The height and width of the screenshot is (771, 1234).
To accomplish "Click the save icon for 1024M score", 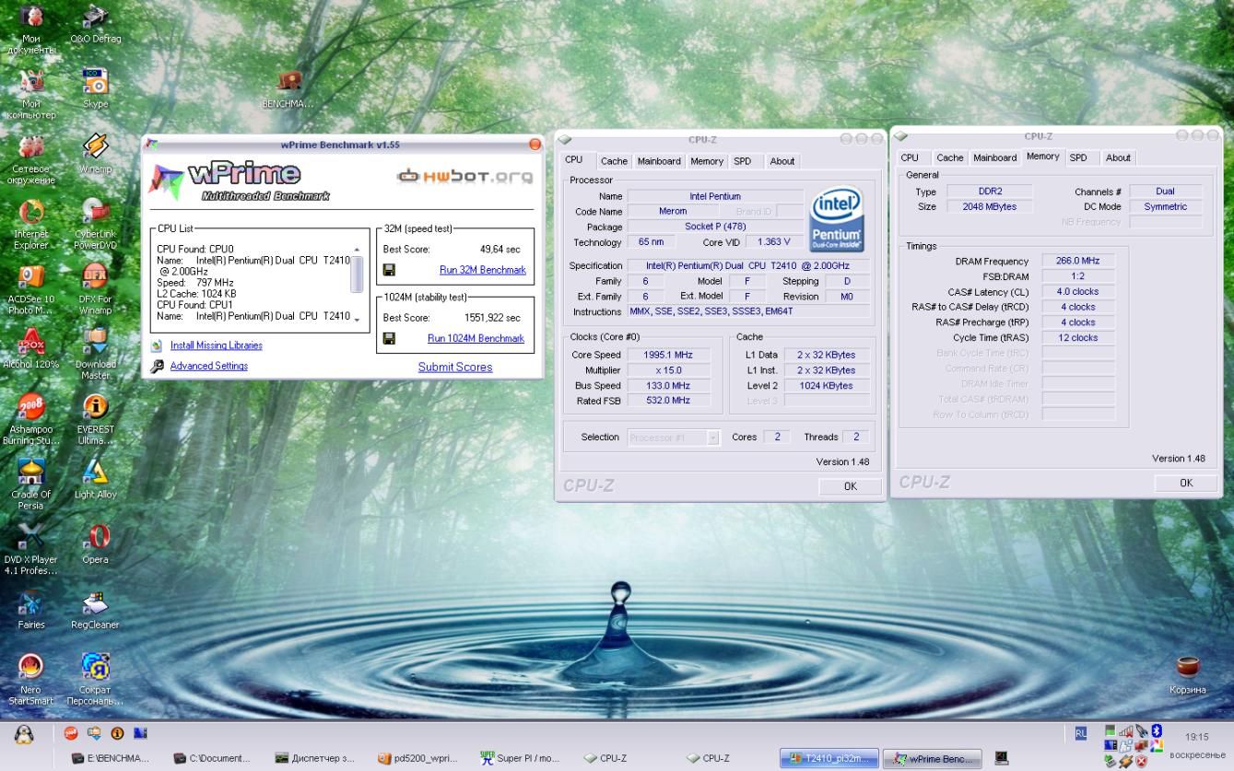I will tap(389, 338).
